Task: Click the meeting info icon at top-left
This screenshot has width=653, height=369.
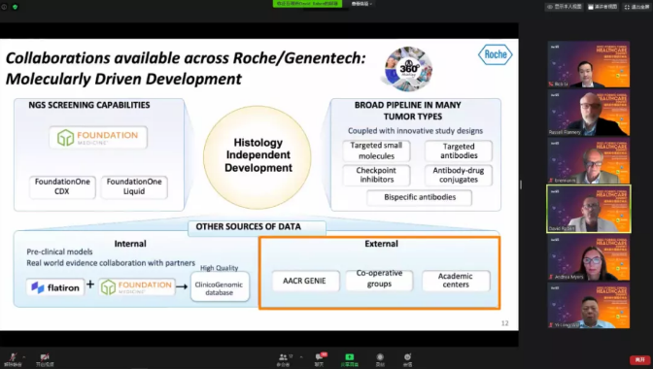Action: tap(4, 7)
